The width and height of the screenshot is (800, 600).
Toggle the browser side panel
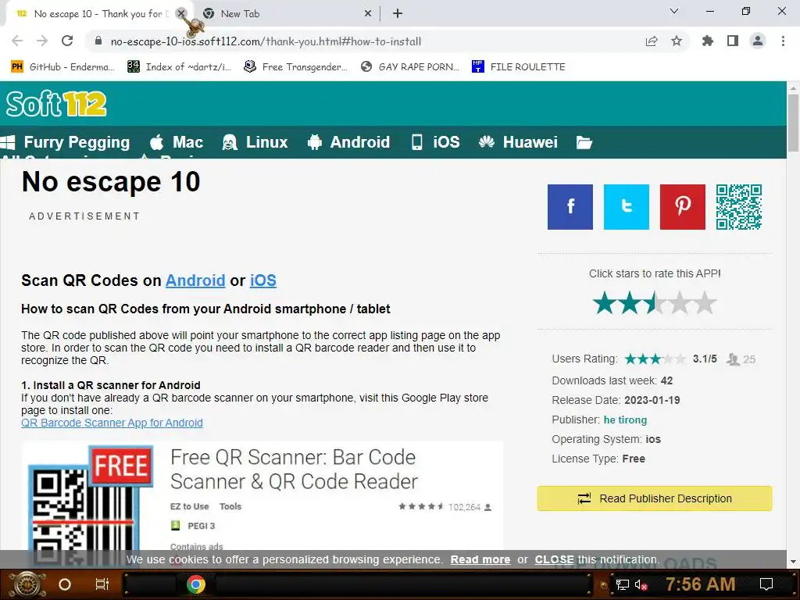coord(733,41)
